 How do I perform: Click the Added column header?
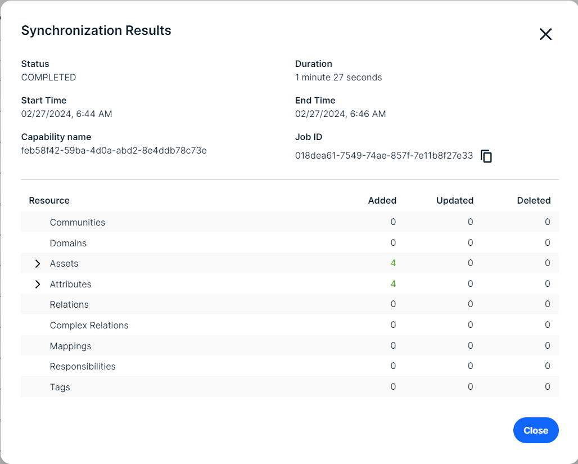click(382, 200)
